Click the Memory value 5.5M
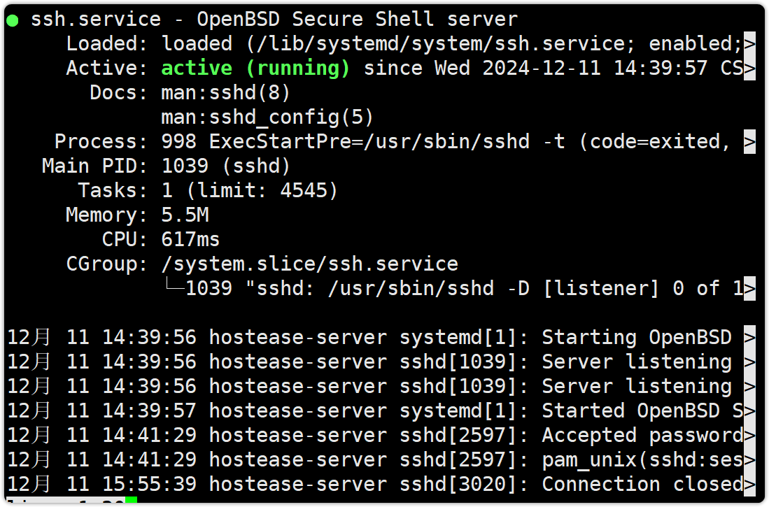The image size is (769, 507). click(x=185, y=215)
